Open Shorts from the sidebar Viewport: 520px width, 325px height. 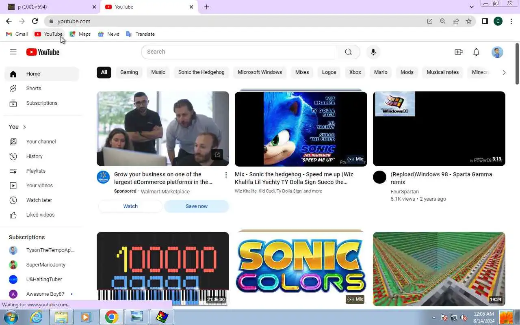point(42,89)
